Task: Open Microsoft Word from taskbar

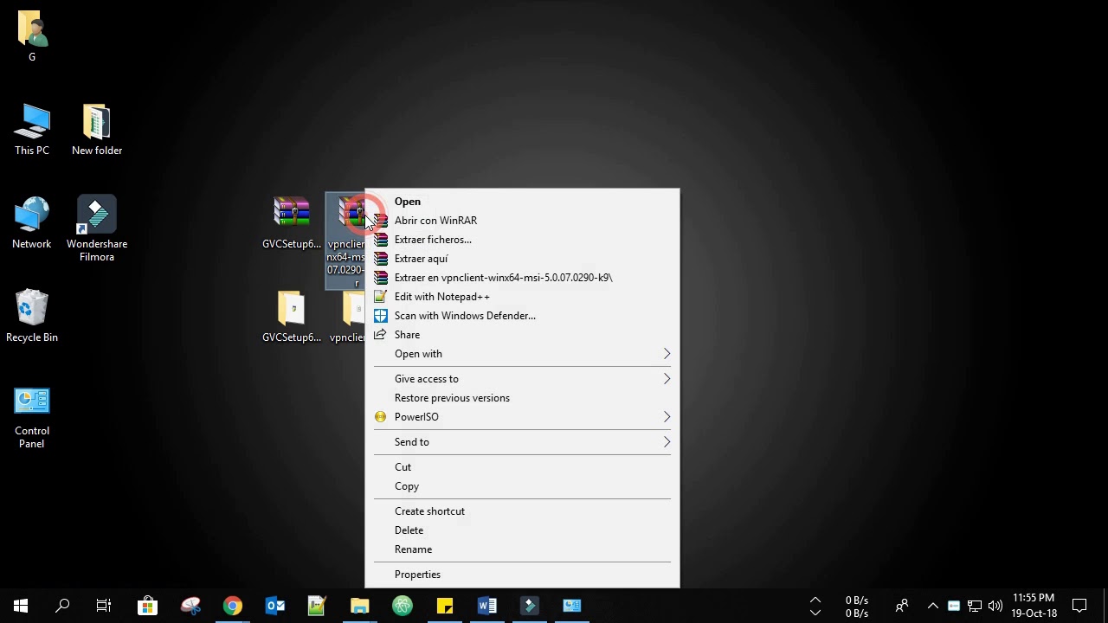Action: 486,606
